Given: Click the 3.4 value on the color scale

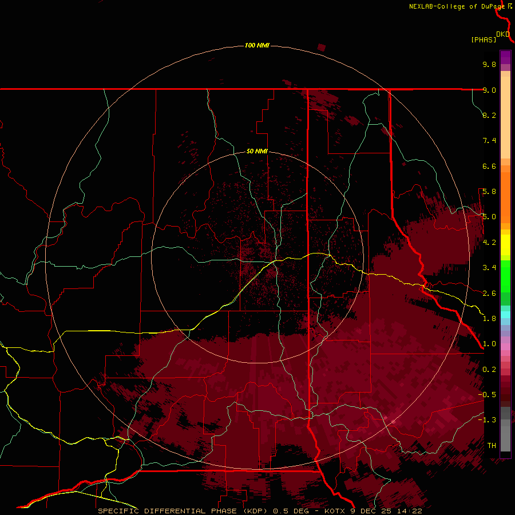Looking at the screenshot, I should coord(489,268).
